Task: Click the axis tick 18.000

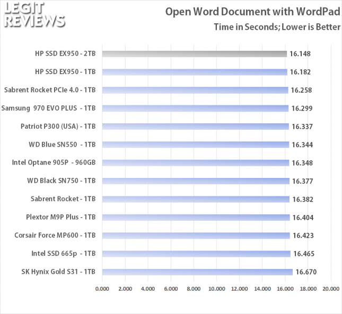Action: (308, 289)
